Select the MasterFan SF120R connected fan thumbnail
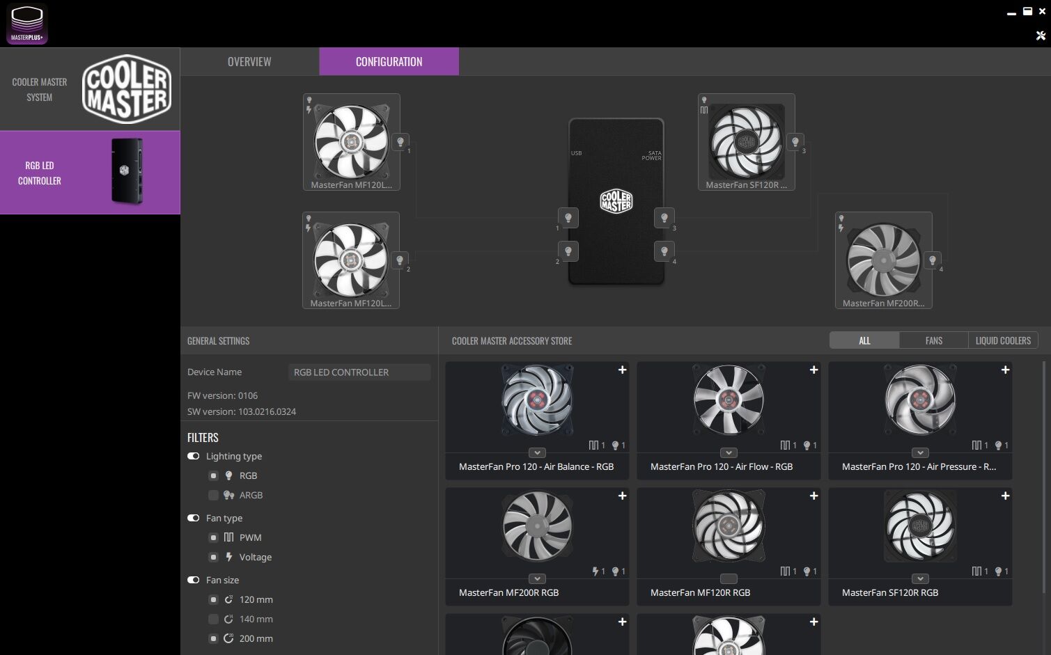 pyautogui.click(x=747, y=142)
